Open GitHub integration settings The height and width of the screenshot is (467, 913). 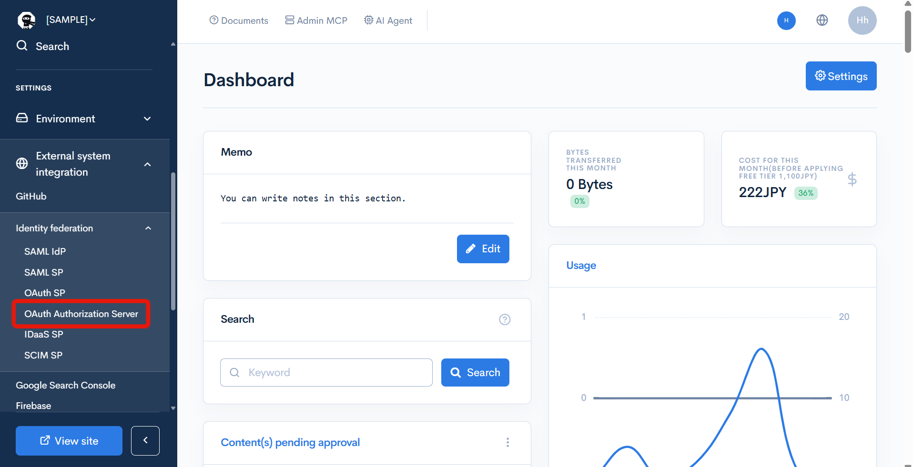click(x=31, y=196)
